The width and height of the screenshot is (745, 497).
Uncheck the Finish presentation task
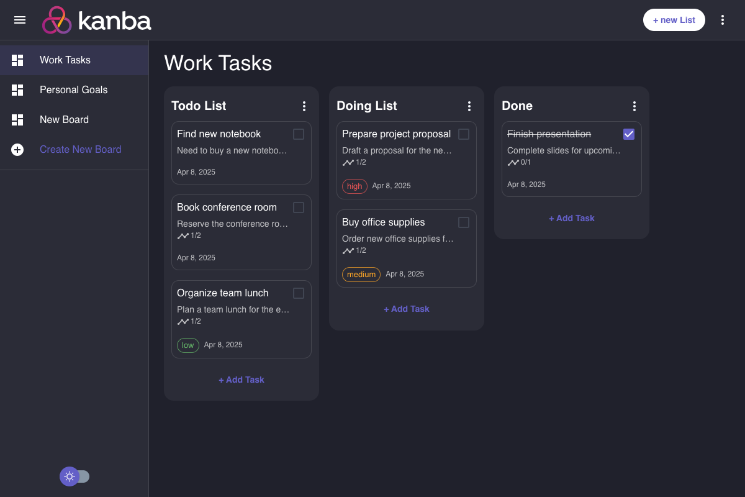629,134
